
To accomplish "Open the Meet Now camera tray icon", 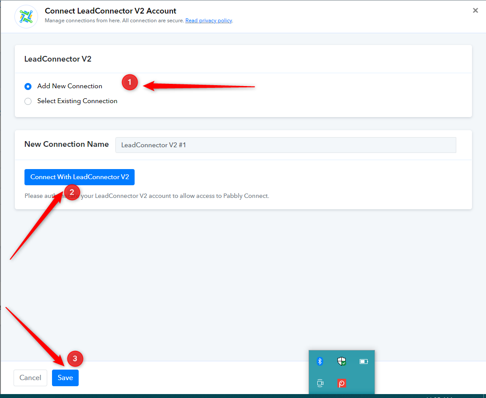I will point(320,384).
